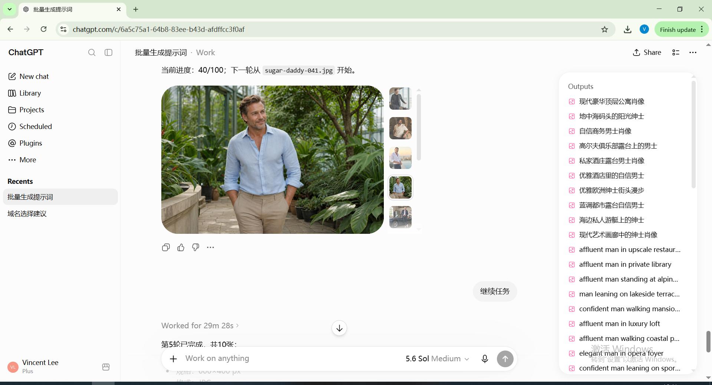
Task: Open recent chat 域名选择建议
Action: (60, 213)
